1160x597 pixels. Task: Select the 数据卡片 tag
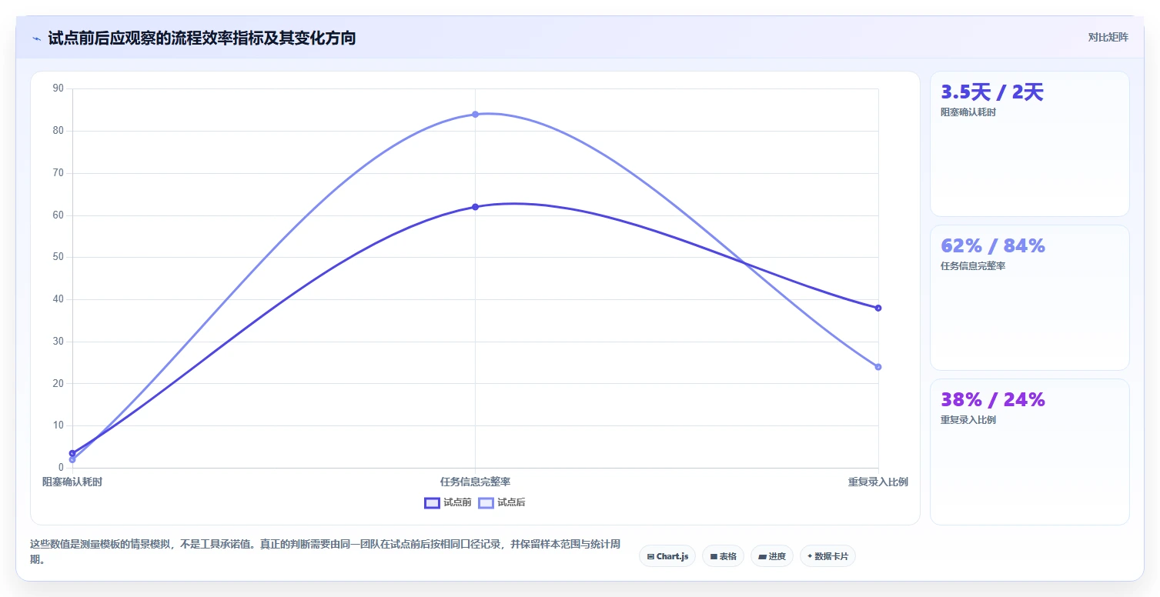pos(827,556)
